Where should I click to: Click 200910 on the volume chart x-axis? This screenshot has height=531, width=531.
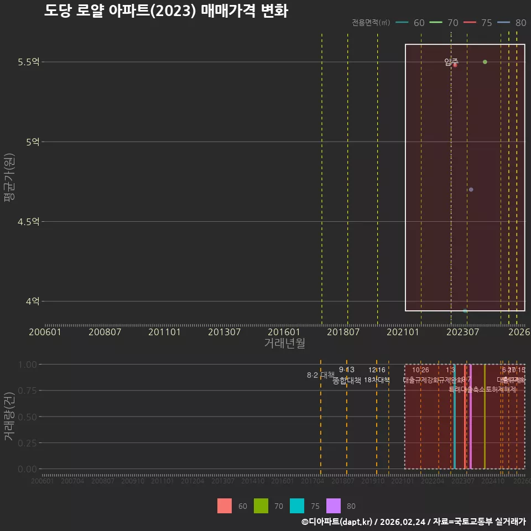(132, 481)
